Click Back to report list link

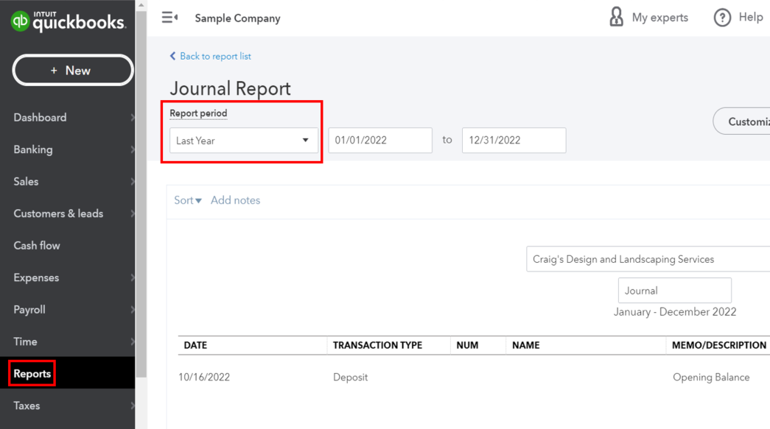pos(216,56)
